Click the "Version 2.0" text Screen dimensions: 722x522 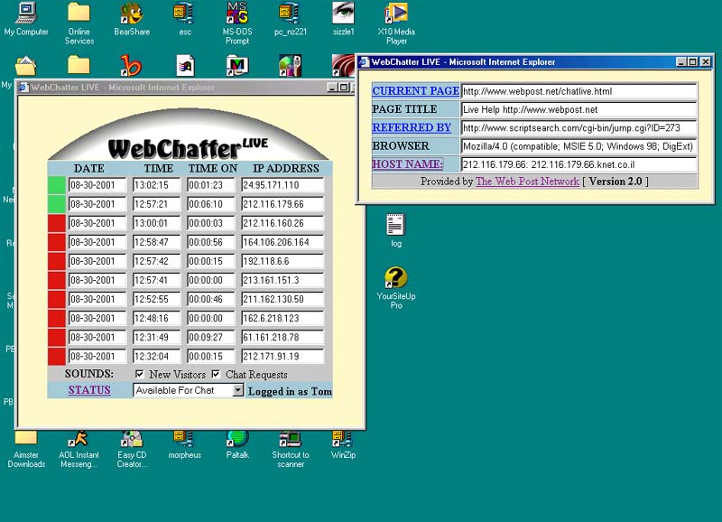tap(616, 181)
